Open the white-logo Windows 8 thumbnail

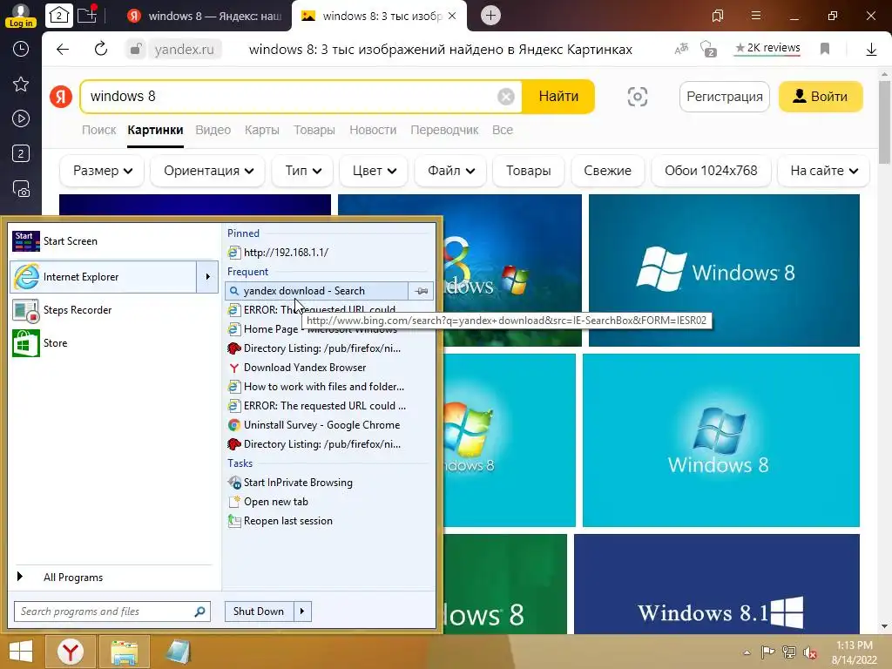[724, 270]
